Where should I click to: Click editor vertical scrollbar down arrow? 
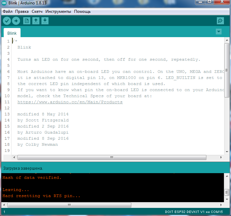click(x=227, y=152)
